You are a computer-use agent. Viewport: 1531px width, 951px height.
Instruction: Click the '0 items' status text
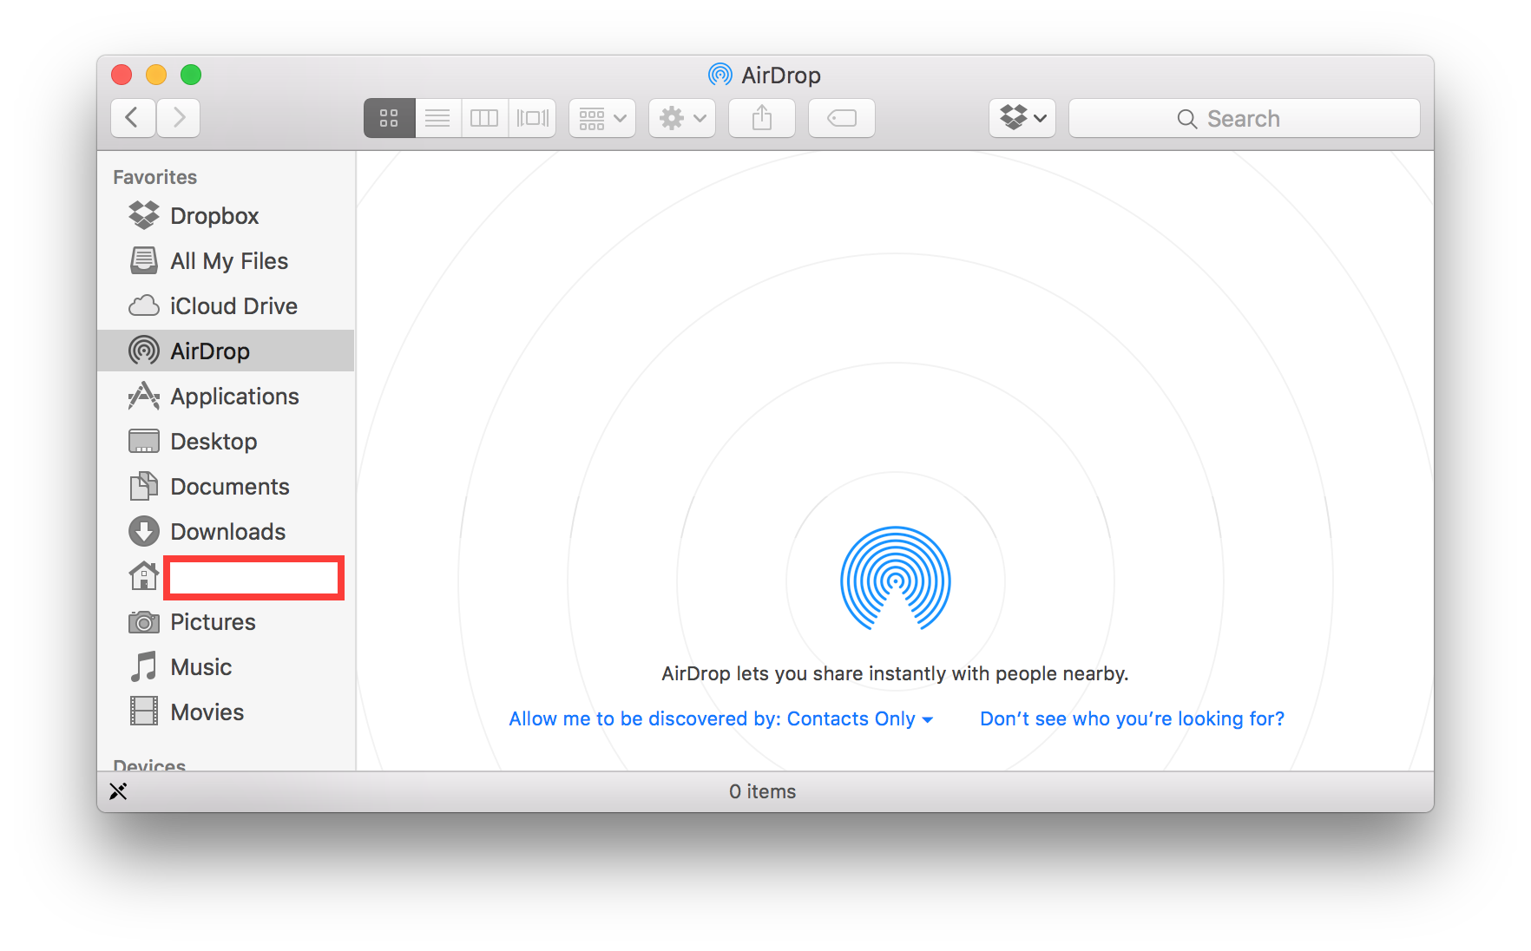point(763,791)
